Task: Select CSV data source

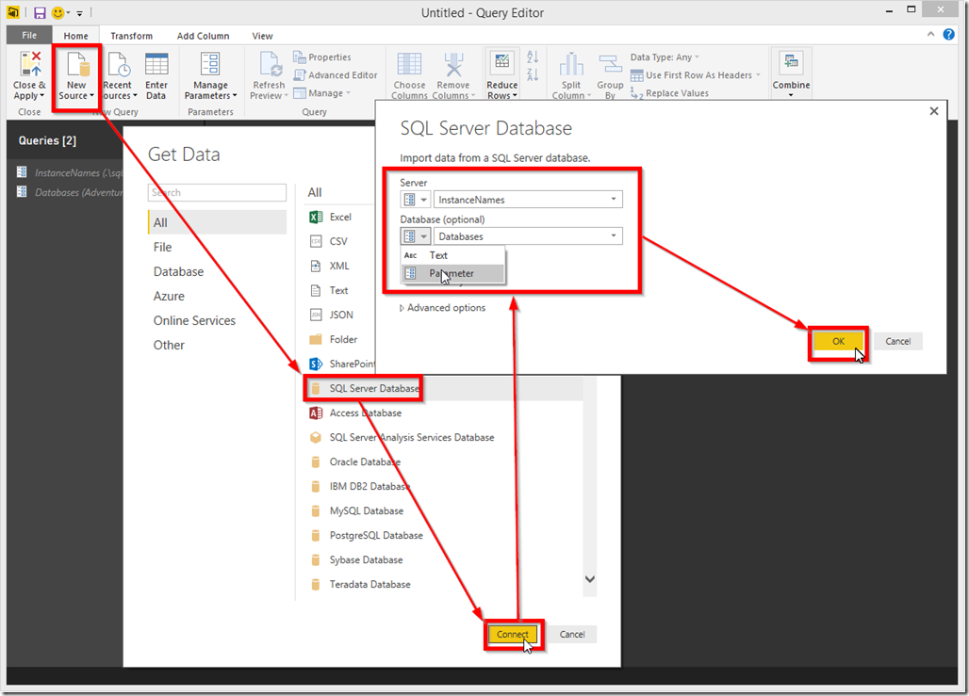Action: click(x=328, y=241)
